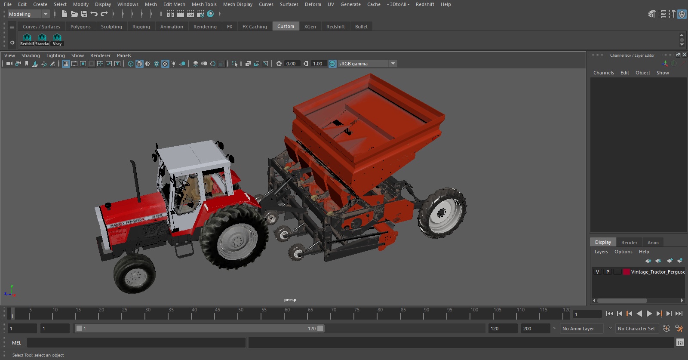Toggle wireframe shading in the viewport
688x360 pixels.
point(131,64)
